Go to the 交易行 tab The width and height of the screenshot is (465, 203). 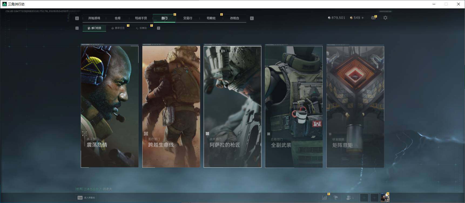click(188, 18)
